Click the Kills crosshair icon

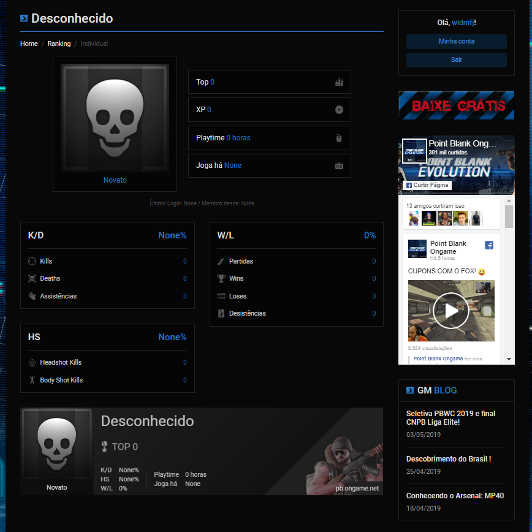click(32, 261)
